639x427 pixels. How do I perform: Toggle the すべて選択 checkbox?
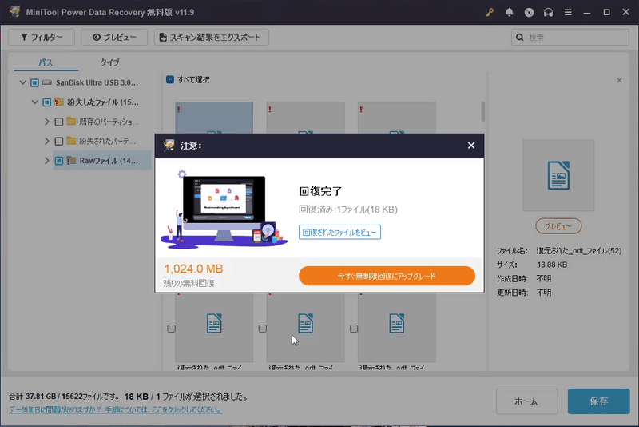pyautogui.click(x=170, y=79)
